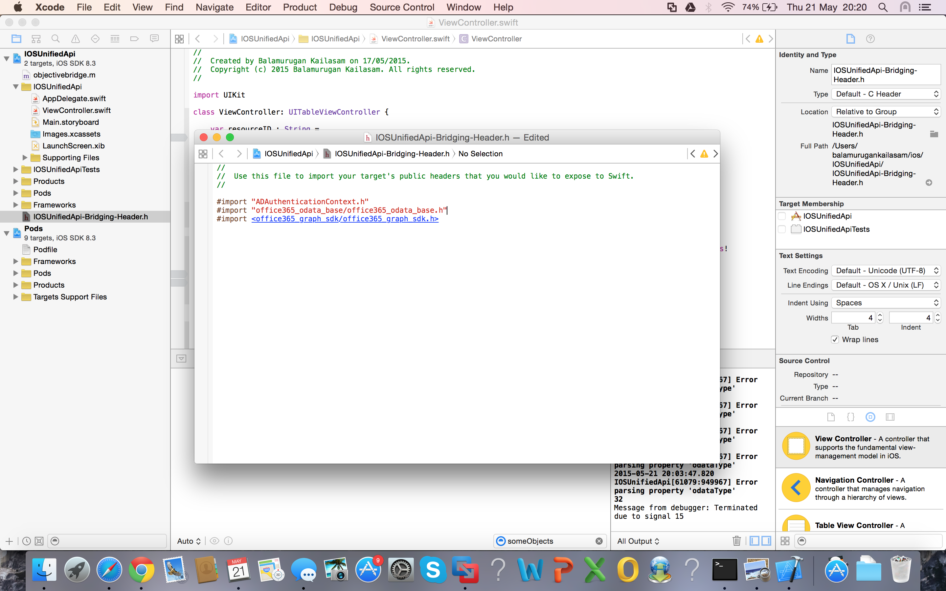Clear console with the trash icon
The height and width of the screenshot is (591, 946).
coord(736,540)
